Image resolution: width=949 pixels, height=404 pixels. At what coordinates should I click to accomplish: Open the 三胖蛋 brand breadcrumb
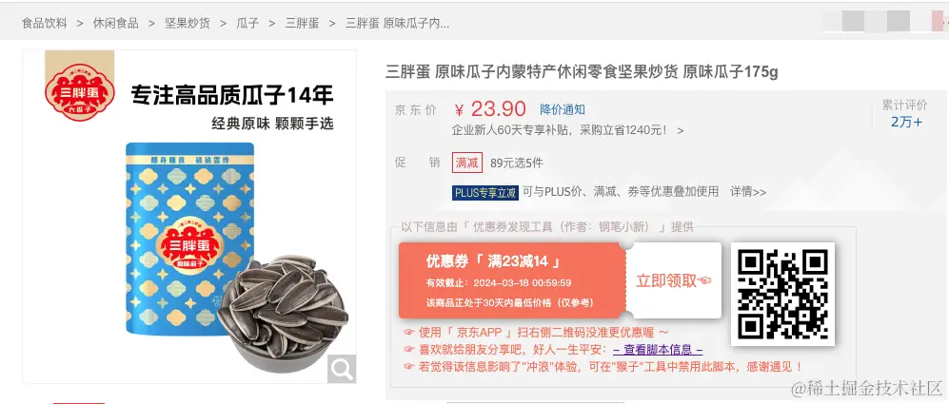click(x=302, y=24)
